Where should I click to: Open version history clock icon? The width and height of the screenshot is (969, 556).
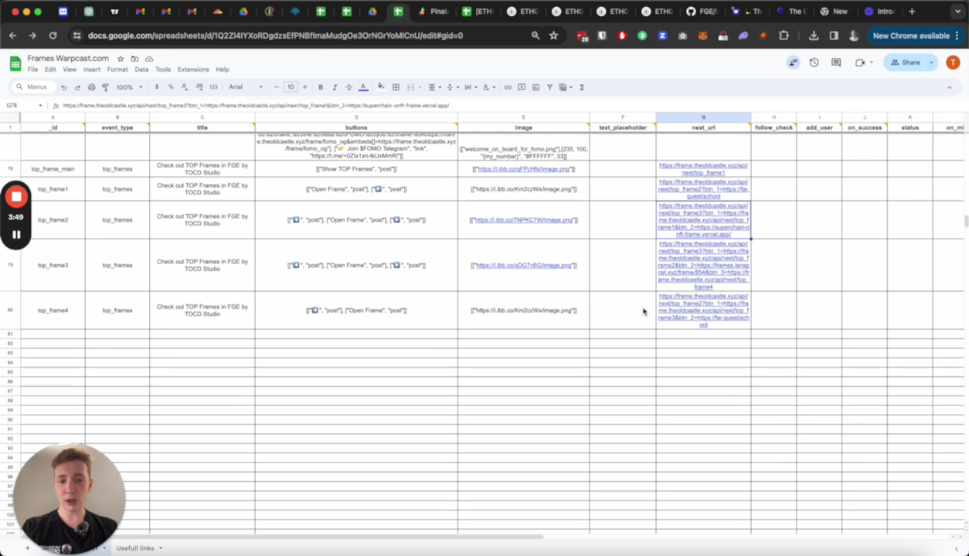814,63
